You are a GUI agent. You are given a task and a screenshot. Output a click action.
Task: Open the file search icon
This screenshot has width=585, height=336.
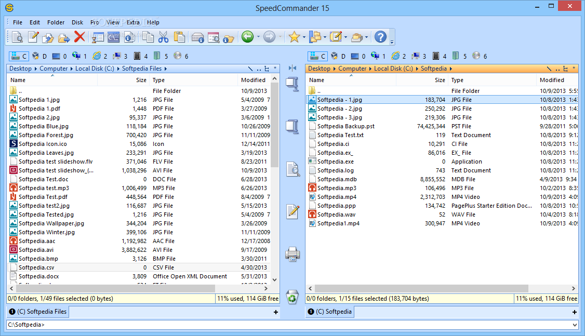[x=214, y=37]
